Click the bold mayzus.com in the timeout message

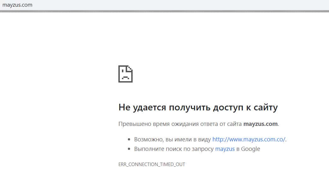(x=260, y=124)
